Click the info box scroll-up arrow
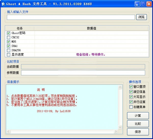The width and height of the screenshot is (153, 139). pyautogui.click(x=120, y=87)
